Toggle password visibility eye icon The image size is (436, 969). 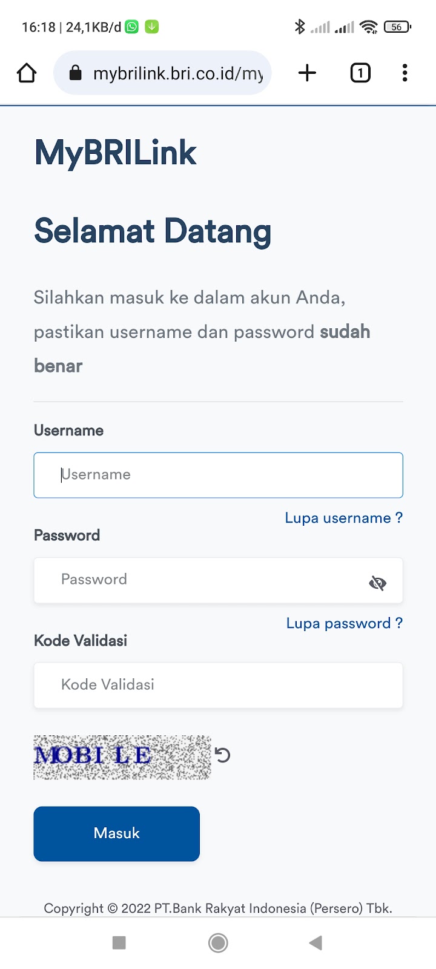pos(377,583)
